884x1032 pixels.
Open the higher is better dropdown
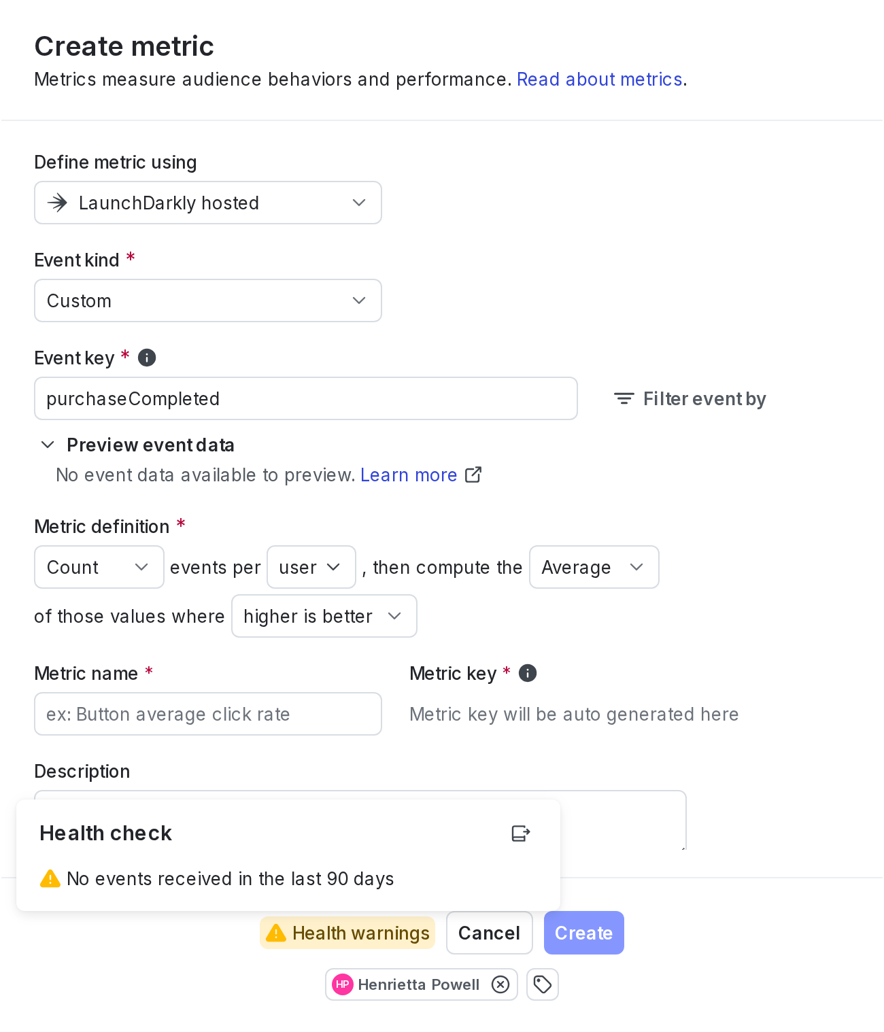click(324, 616)
